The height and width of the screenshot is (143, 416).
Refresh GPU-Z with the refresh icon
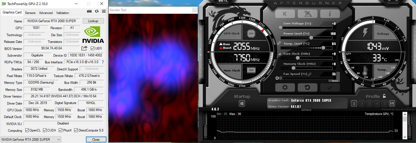[97, 11]
